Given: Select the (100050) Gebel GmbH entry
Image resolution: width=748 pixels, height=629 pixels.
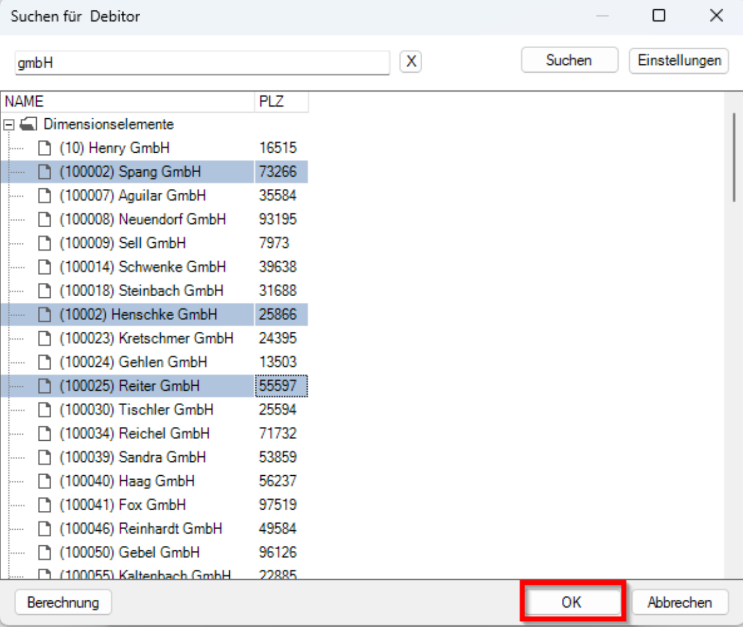Looking at the screenshot, I should (x=130, y=553).
